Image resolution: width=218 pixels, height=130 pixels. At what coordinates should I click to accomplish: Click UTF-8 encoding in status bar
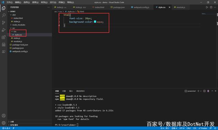click(182, 128)
